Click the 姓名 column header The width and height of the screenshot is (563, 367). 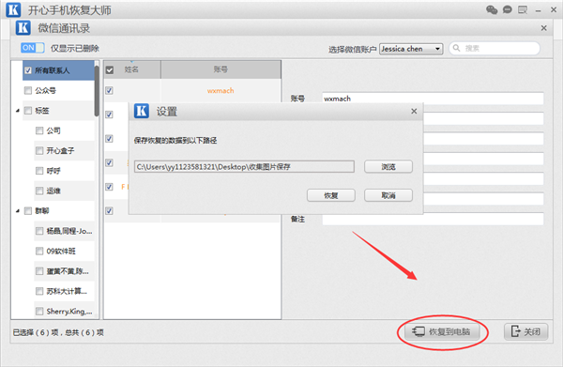coord(131,69)
